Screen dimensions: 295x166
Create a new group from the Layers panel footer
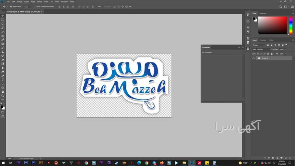point(281,158)
